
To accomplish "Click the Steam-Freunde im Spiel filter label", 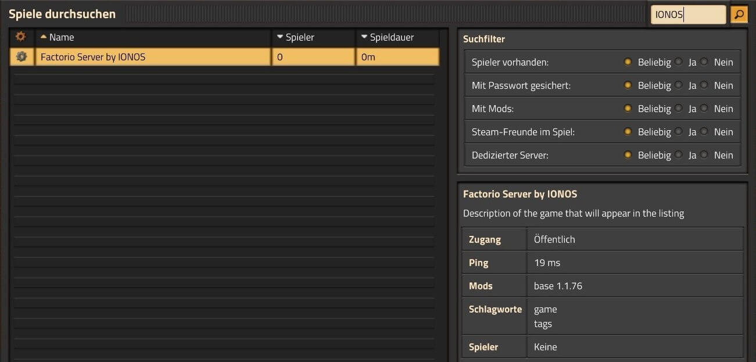I will click(x=523, y=132).
